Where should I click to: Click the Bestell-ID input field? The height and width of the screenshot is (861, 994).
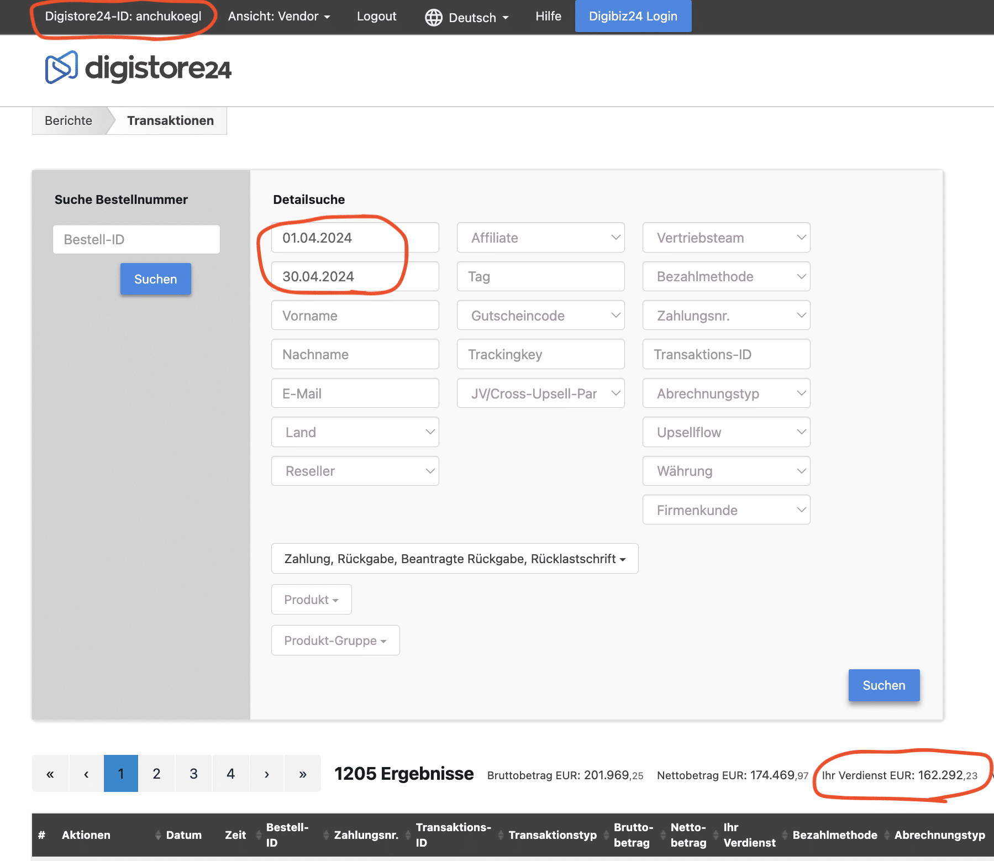click(x=136, y=239)
